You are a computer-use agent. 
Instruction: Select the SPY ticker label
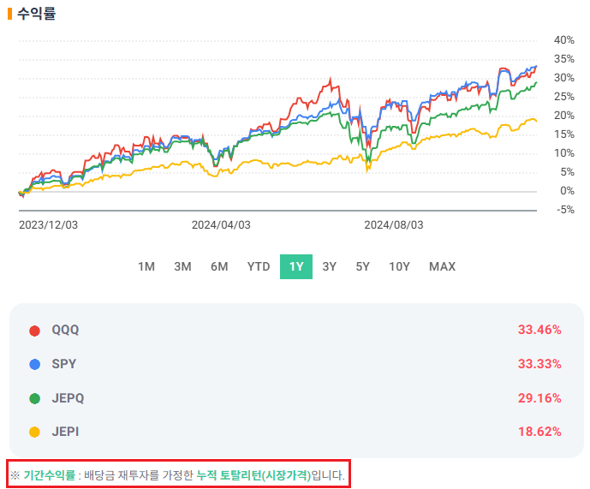[x=64, y=364]
